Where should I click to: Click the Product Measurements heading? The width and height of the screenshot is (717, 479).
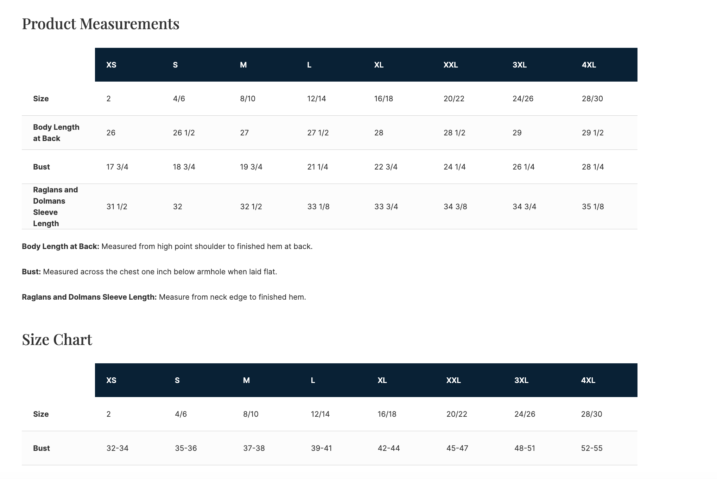(x=101, y=24)
